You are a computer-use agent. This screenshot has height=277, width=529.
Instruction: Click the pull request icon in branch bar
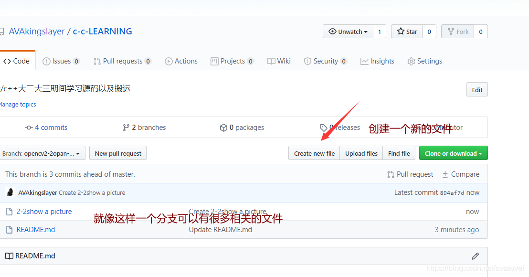[x=391, y=174]
